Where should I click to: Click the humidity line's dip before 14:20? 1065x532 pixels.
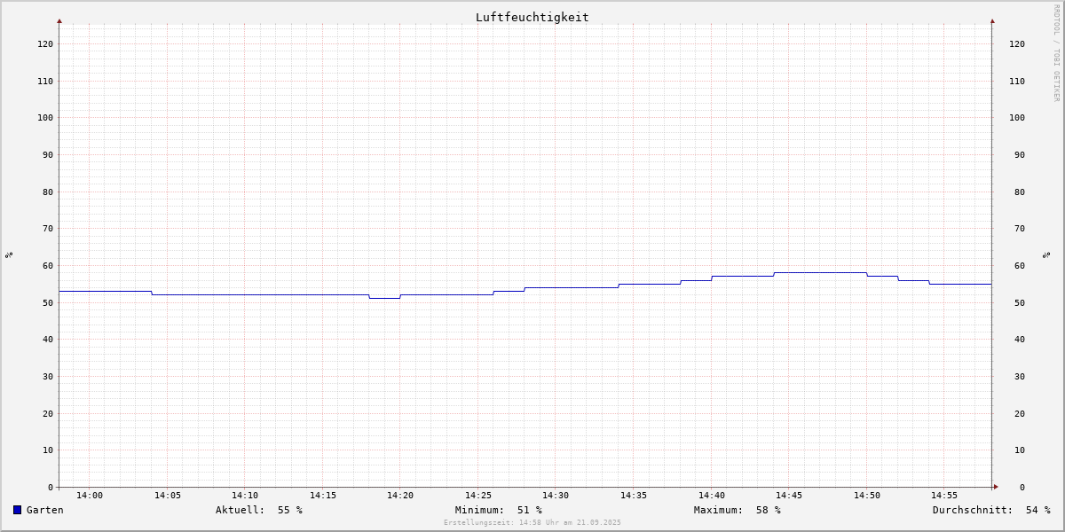click(384, 298)
